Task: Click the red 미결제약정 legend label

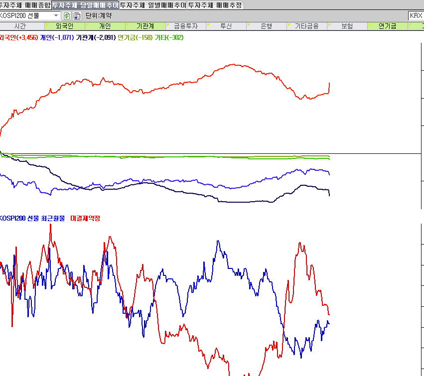Action: coord(85,218)
